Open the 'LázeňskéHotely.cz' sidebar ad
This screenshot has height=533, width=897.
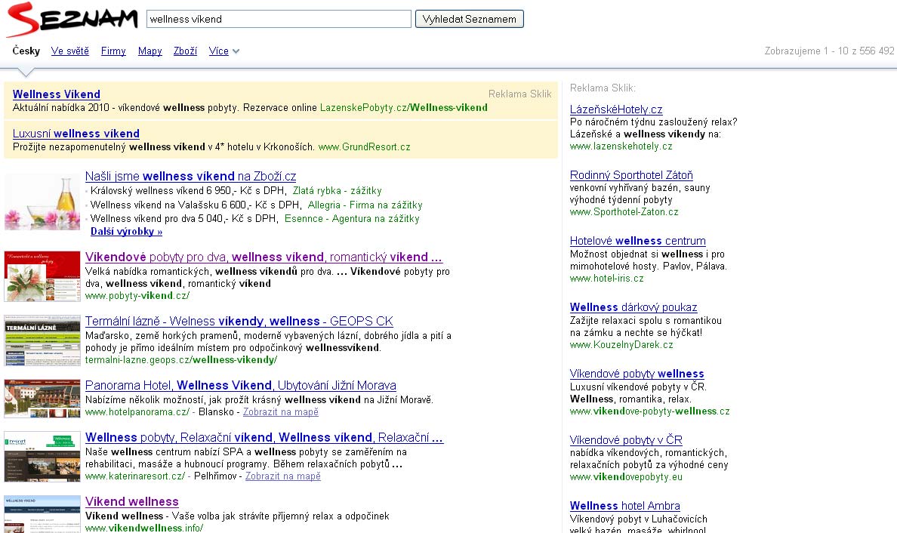click(x=616, y=109)
